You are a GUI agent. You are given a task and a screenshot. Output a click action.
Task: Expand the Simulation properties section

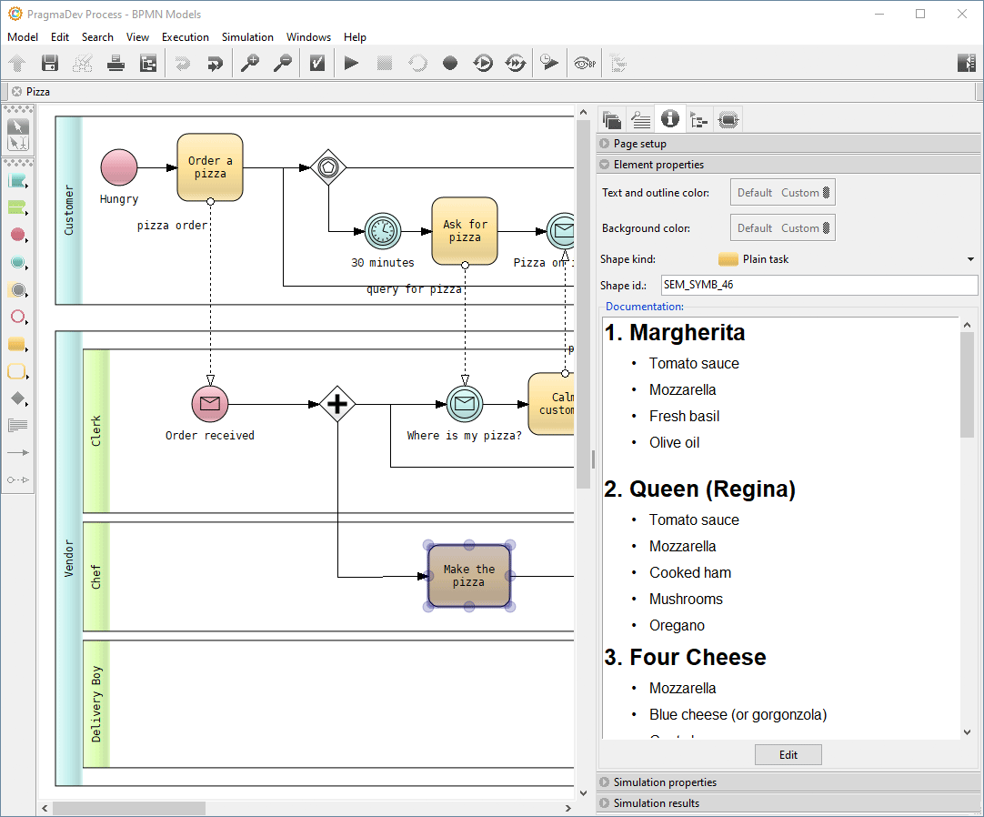(x=664, y=782)
